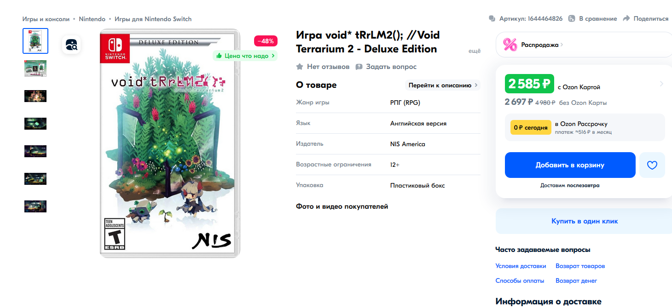Open the Игры для Nintendo Switch breadcrumb
672x308 pixels.
click(x=153, y=19)
